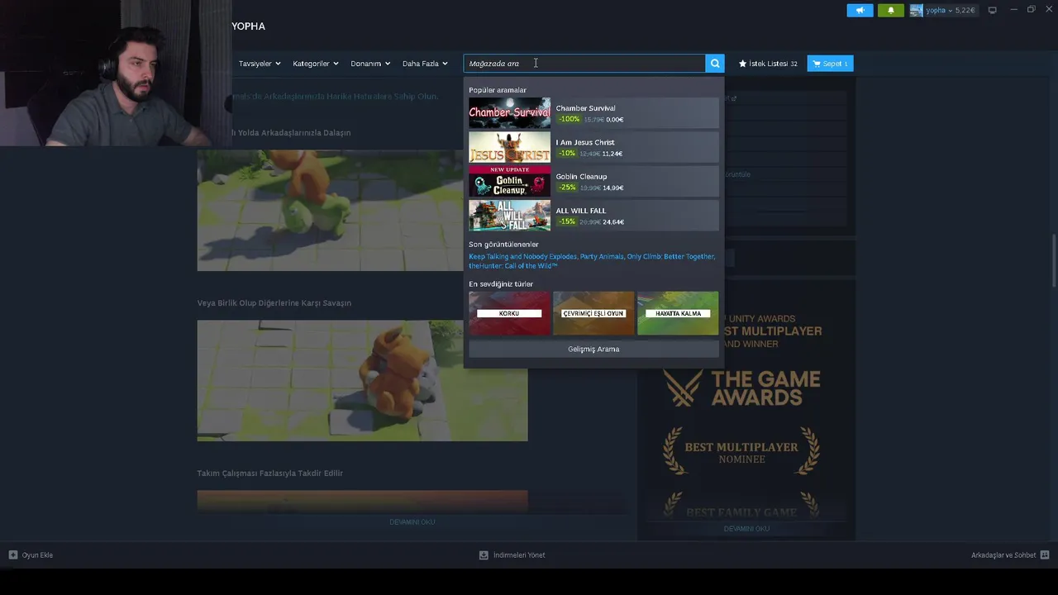1058x595 pixels.
Task: Expand the Tavsiyeler dropdown menu
Action: point(260,64)
